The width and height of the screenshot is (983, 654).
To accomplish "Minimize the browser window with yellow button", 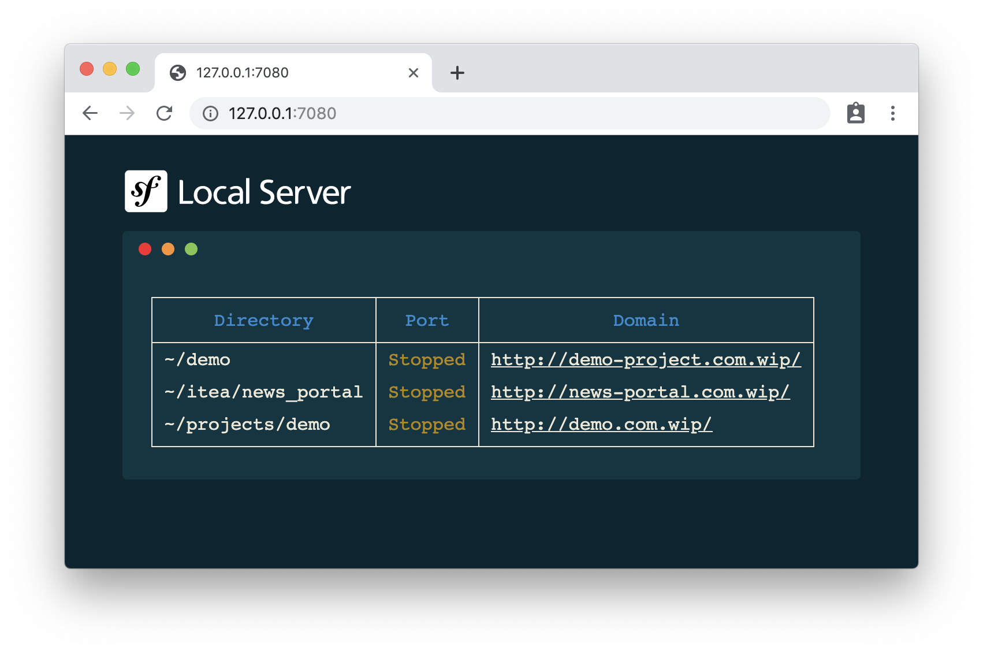I will coord(110,69).
